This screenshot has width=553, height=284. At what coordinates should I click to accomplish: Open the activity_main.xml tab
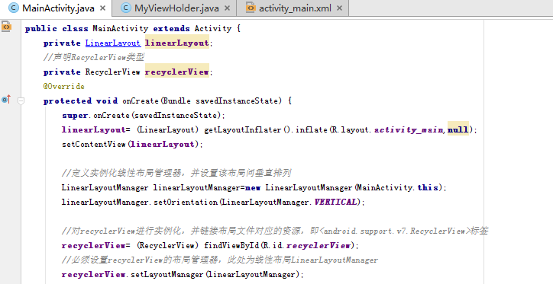tap(293, 8)
